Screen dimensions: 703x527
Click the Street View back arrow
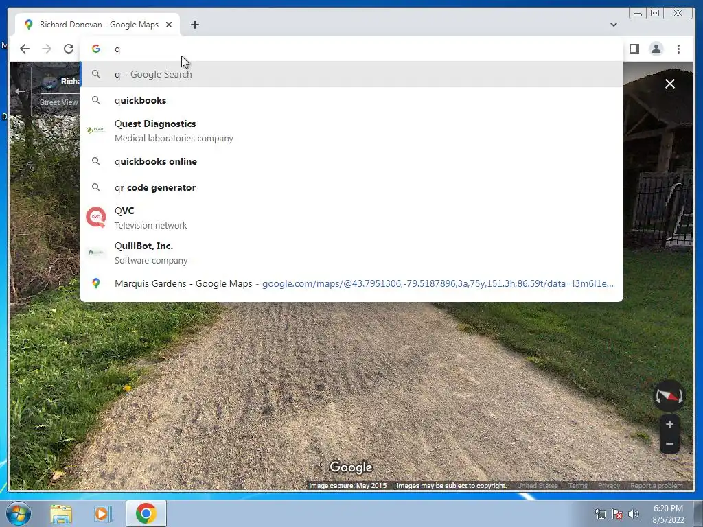[20, 91]
